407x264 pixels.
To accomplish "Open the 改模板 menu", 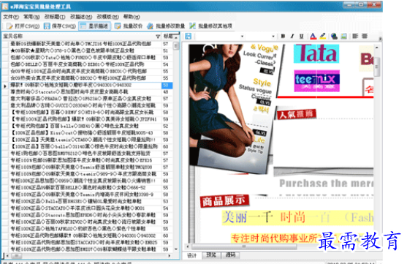I will point(107,17).
